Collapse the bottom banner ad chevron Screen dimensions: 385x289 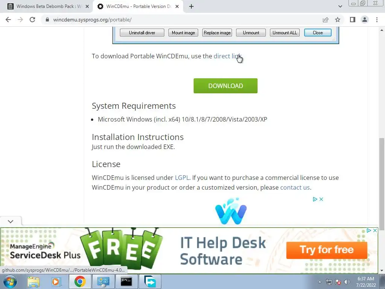pos(11,221)
